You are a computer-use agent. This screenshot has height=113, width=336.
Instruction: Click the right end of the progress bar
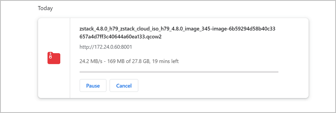click(277, 72)
